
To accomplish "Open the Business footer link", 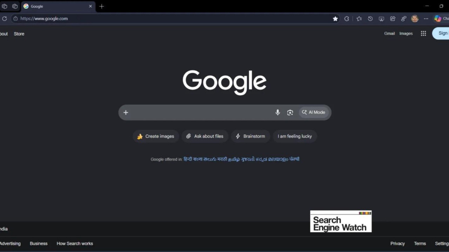I will pos(39,244).
